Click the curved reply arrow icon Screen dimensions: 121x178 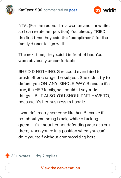(38, 156)
